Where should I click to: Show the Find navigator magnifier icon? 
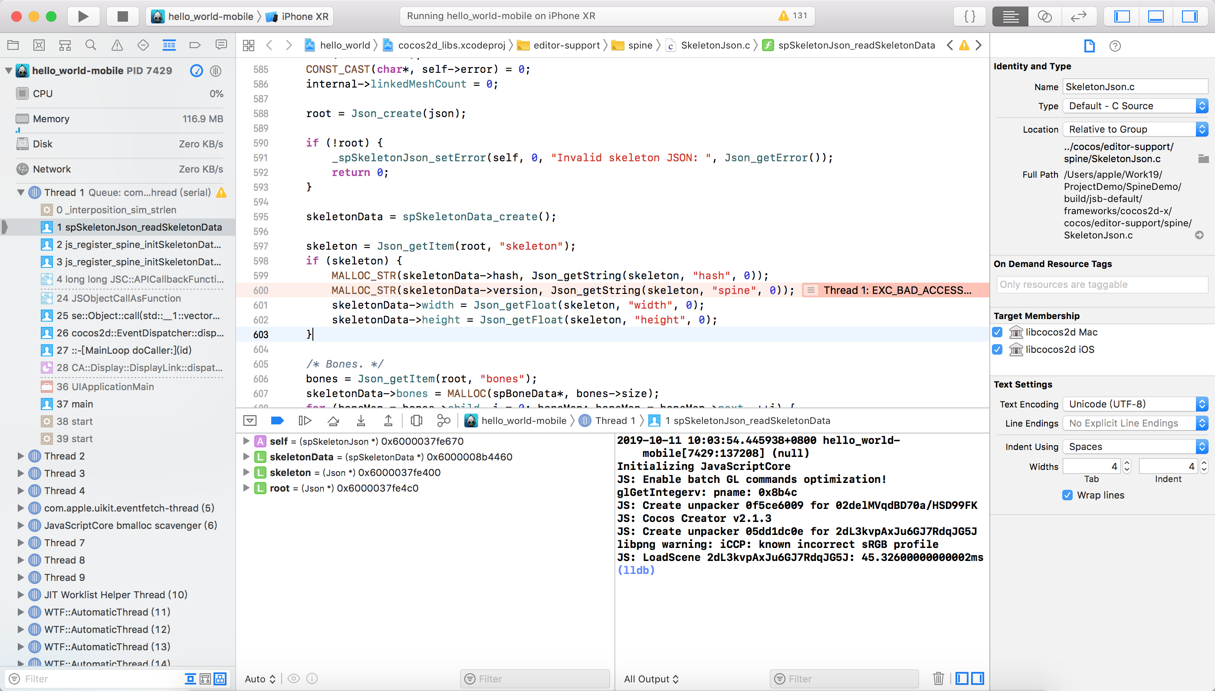[90, 45]
